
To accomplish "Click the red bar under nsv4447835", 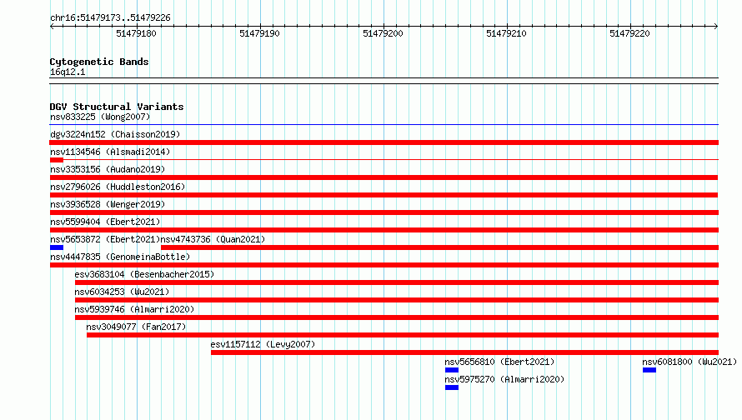I will pos(384,265).
